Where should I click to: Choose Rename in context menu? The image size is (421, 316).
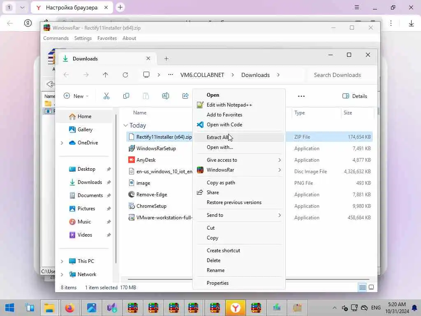[x=239, y=270]
